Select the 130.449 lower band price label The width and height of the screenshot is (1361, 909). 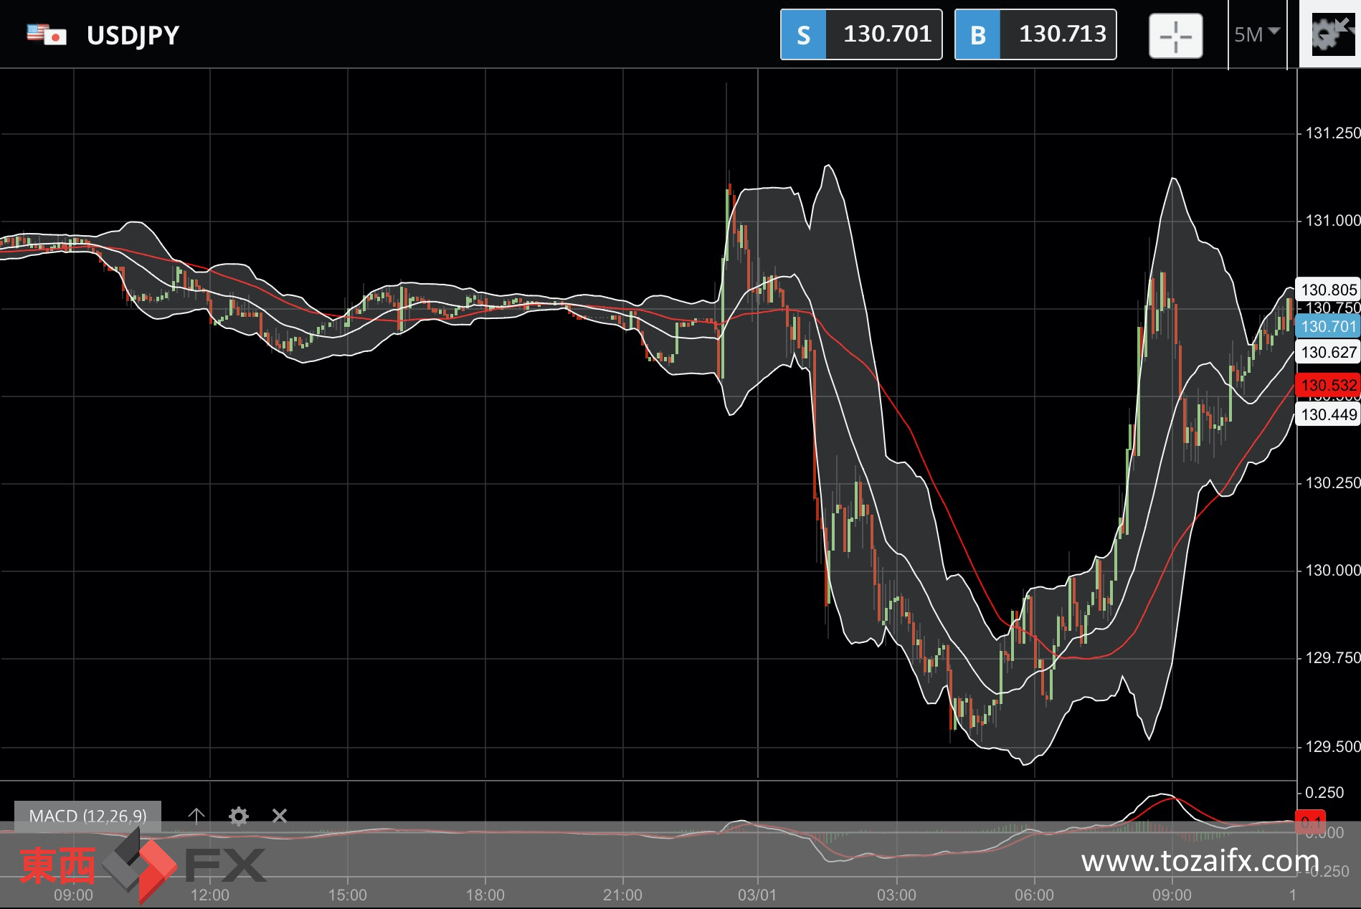(1328, 414)
